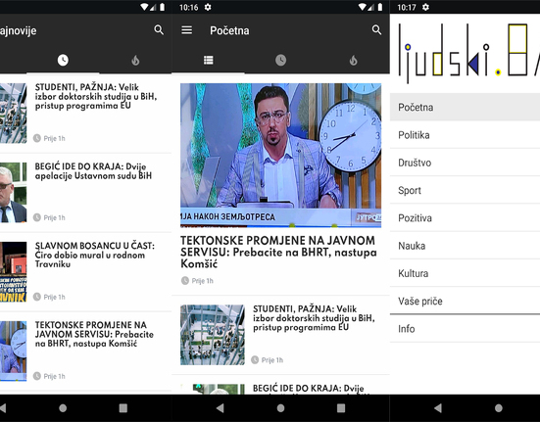Select the clock tab in Početna screen
Image resolution: width=540 pixels, height=422 pixels.
(280, 60)
